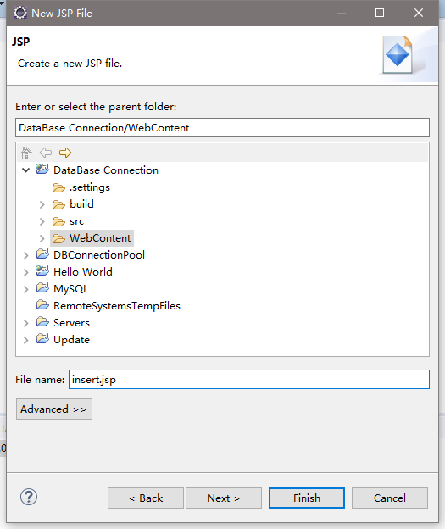Click the File name input field
Viewport: 445px width, 529px height.
(249, 380)
